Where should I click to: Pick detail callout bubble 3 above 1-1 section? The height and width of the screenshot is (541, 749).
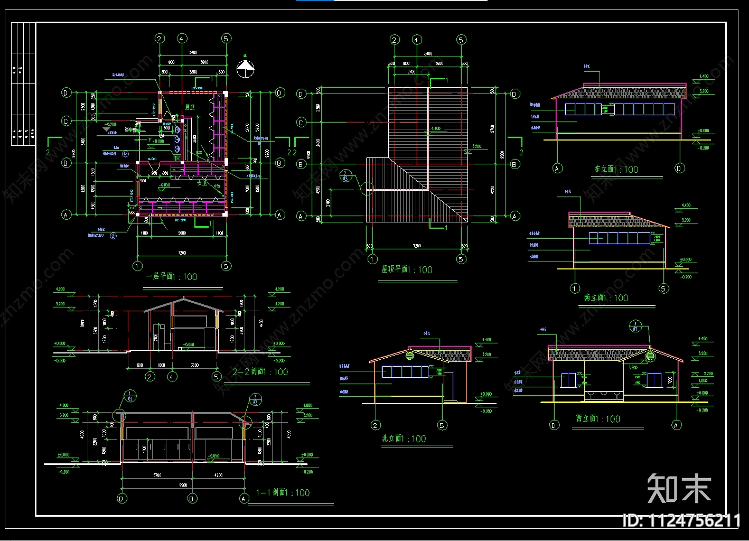255,399
